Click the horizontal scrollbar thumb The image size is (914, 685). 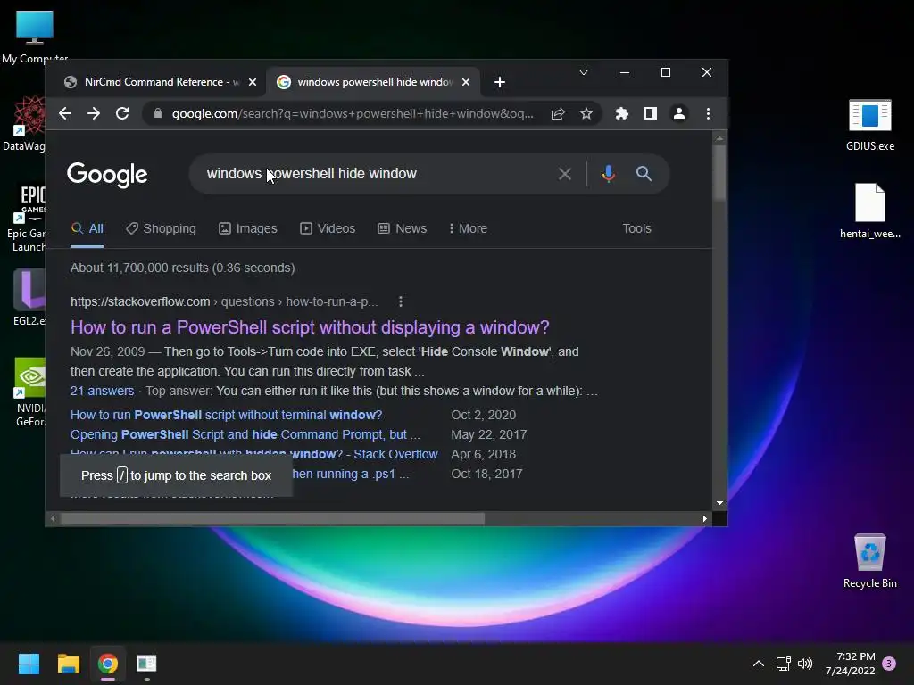pos(273,518)
